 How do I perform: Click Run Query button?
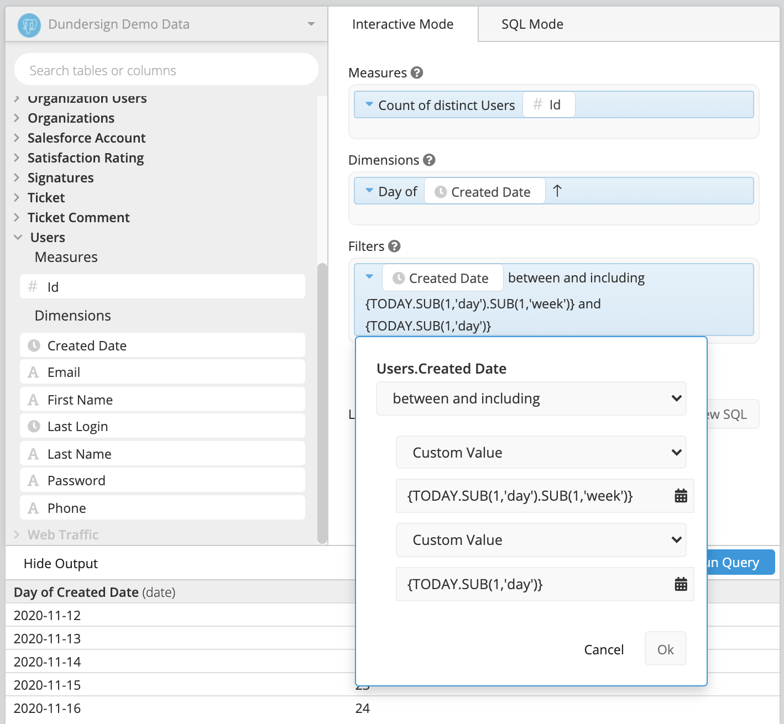point(740,562)
